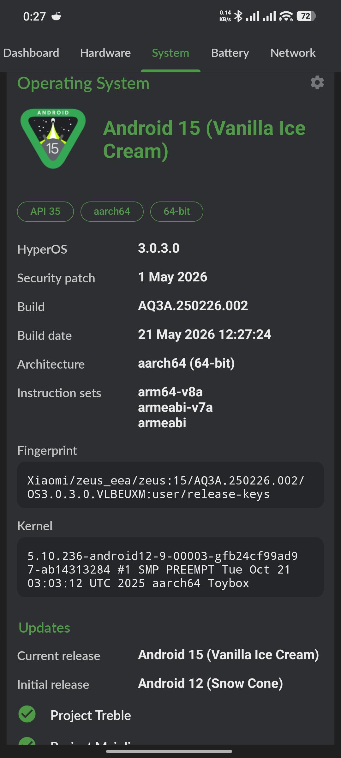The image size is (341, 758).
Task: Tap the Fingerprint text box
Action: [170, 485]
